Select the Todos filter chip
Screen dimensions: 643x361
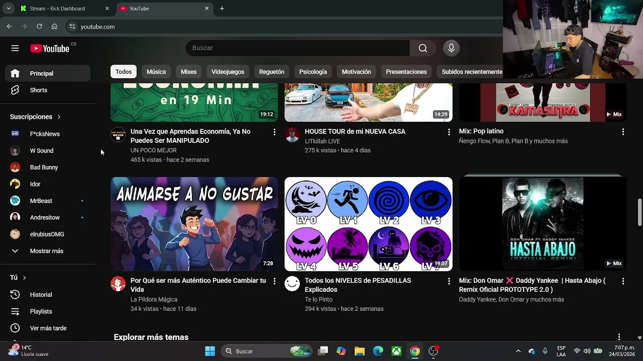(124, 72)
